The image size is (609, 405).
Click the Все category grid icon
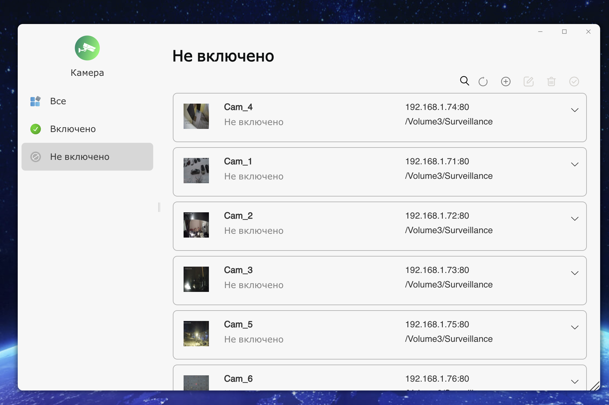pyautogui.click(x=35, y=101)
